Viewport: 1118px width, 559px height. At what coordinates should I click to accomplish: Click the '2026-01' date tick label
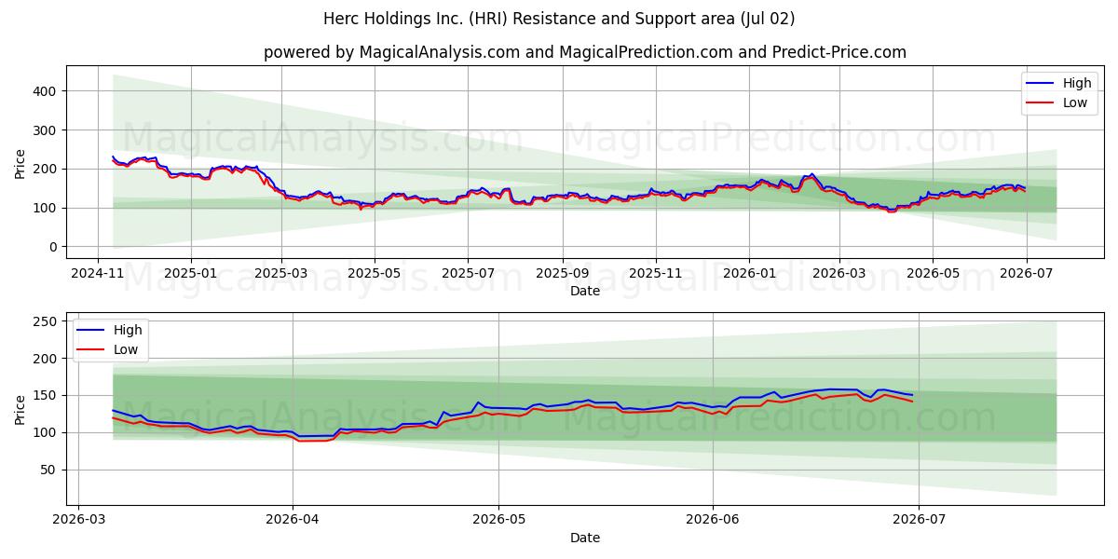749,274
